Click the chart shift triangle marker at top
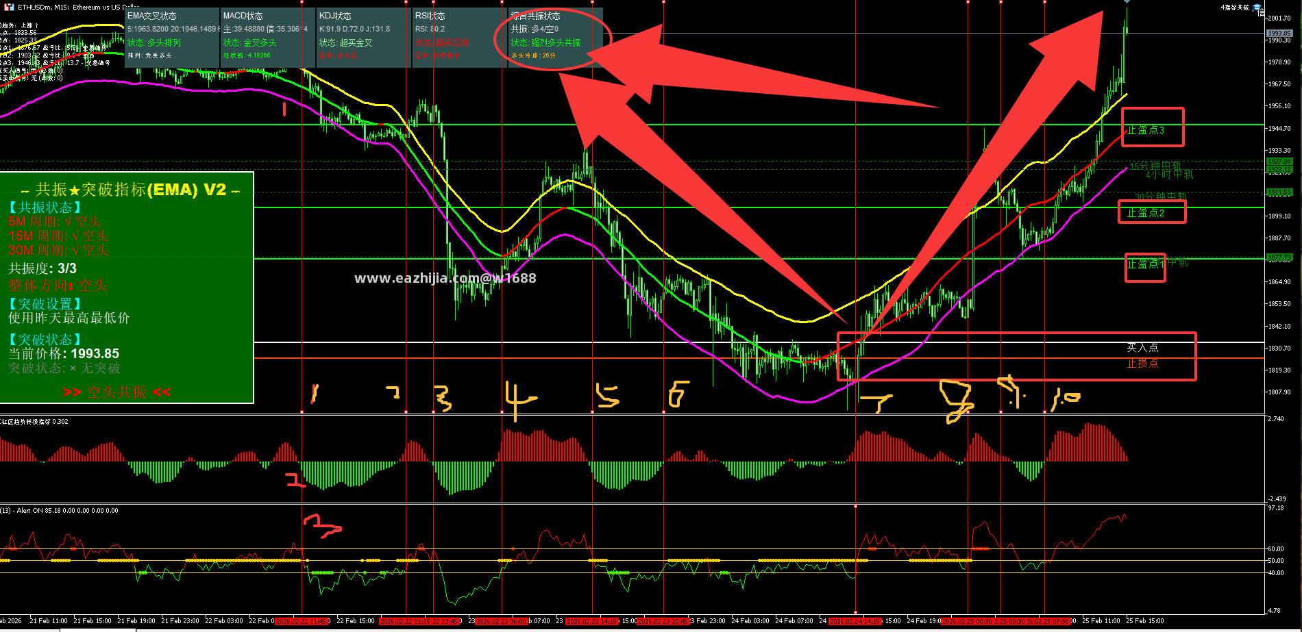This screenshot has height=632, width=1302. (1127, 2)
